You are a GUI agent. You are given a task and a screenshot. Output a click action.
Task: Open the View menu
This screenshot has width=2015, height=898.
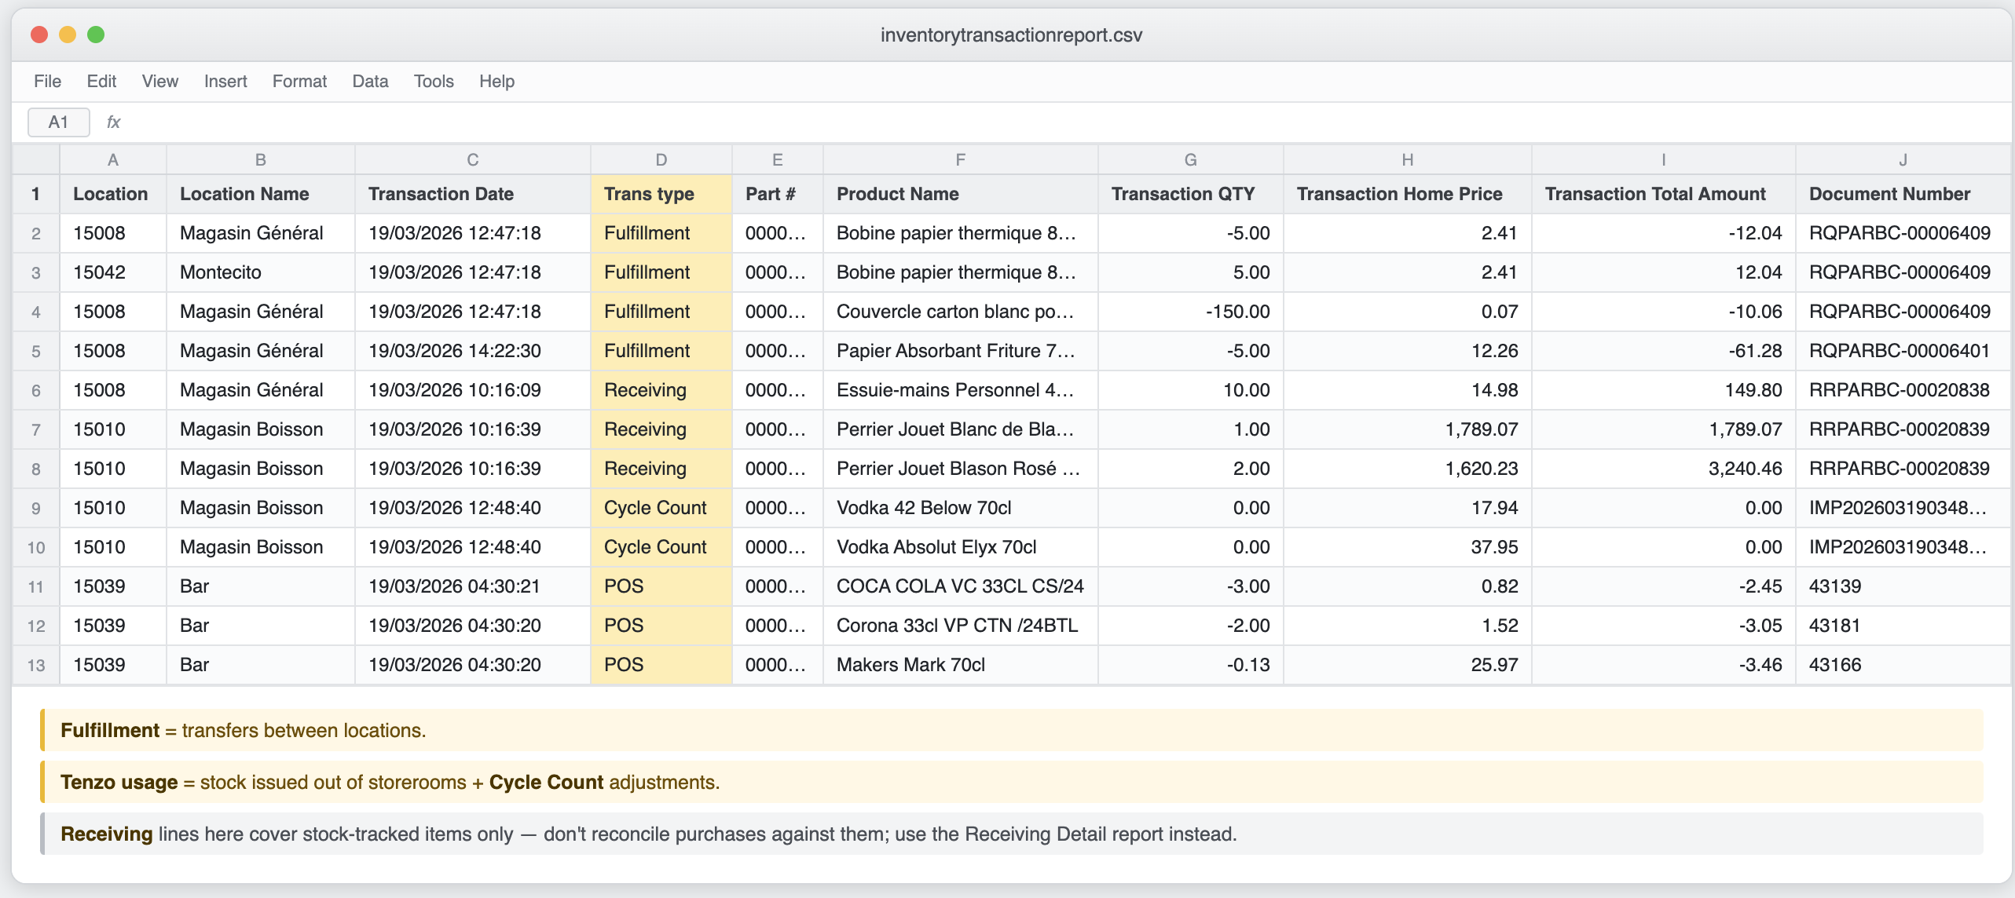(x=160, y=82)
